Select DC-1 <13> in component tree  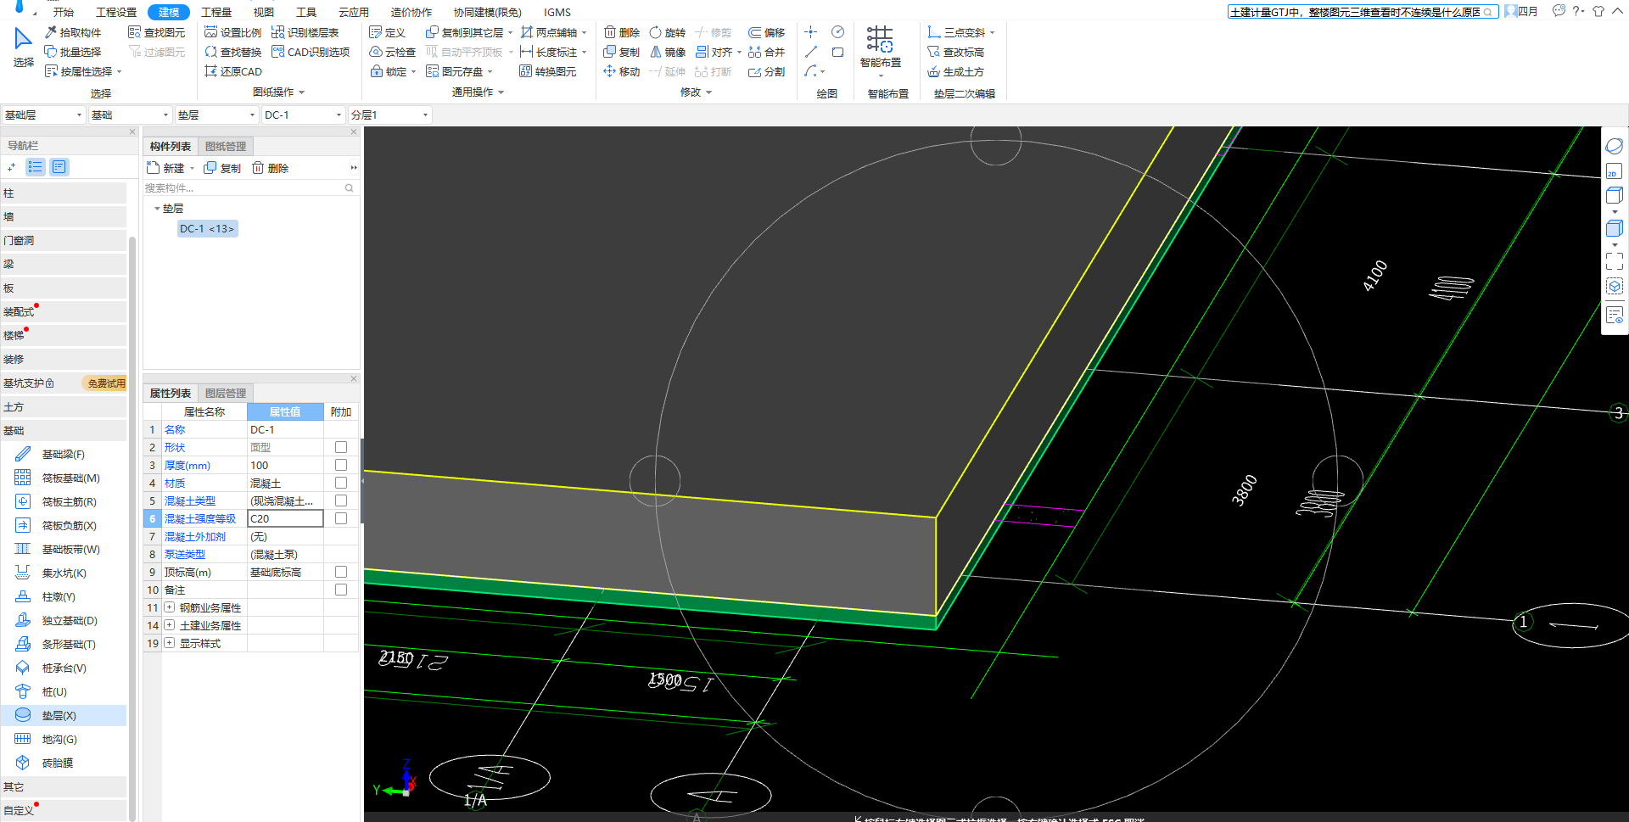pyautogui.click(x=207, y=229)
